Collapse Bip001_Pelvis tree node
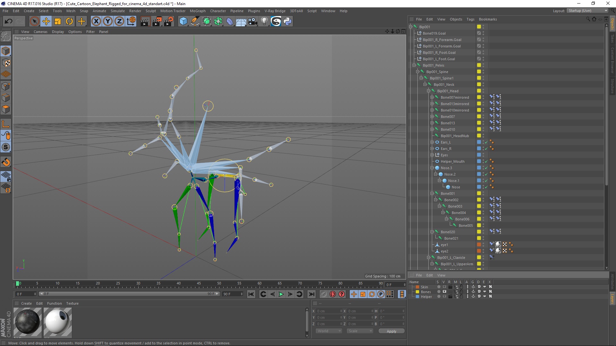 coord(414,65)
